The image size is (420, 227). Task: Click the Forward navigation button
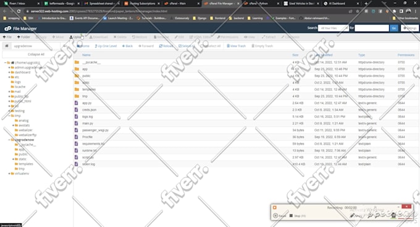146,46
